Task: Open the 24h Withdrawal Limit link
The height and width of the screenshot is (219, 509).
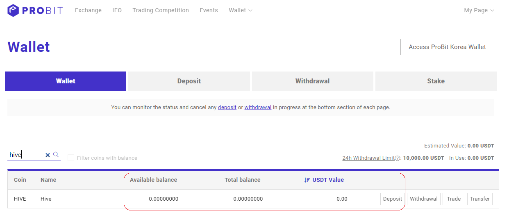Action: coord(368,158)
